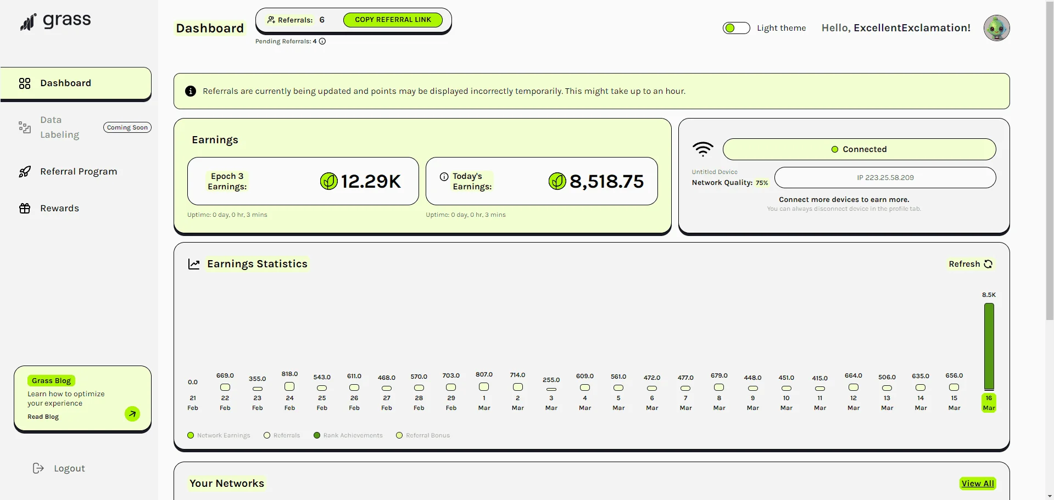Click the Today's Earnings info icon
The width and height of the screenshot is (1054, 500).
pyautogui.click(x=444, y=177)
